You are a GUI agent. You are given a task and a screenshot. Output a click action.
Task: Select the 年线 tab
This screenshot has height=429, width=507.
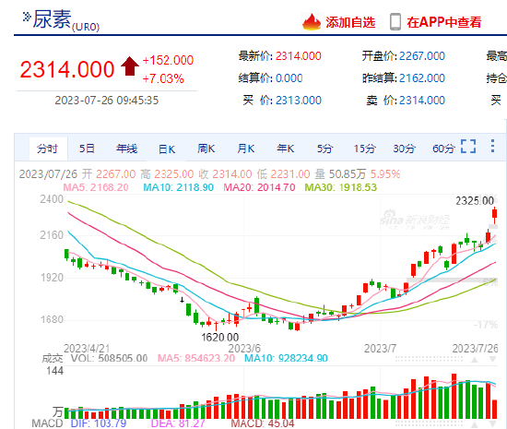coord(127,149)
